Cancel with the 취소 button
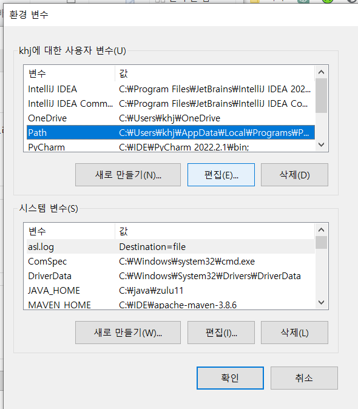The image size is (358, 409). coord(304,378)
